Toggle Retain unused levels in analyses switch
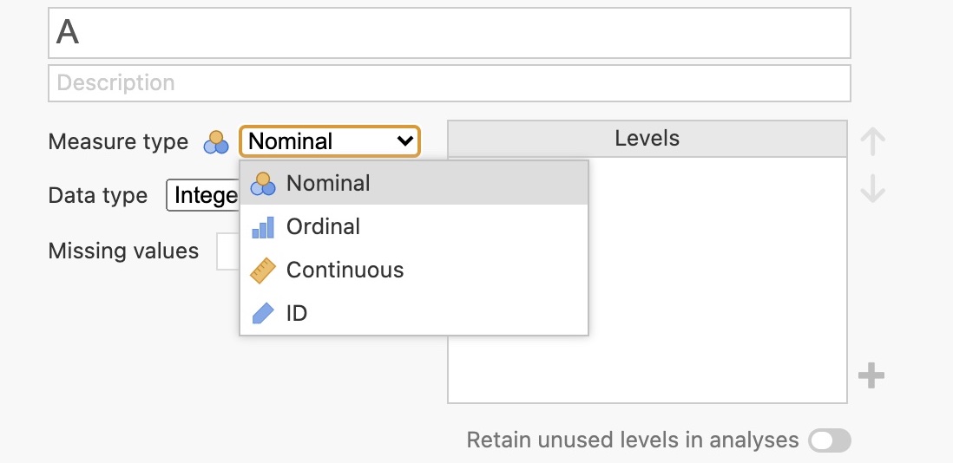 pyautogui.click(x=829, y=440)
